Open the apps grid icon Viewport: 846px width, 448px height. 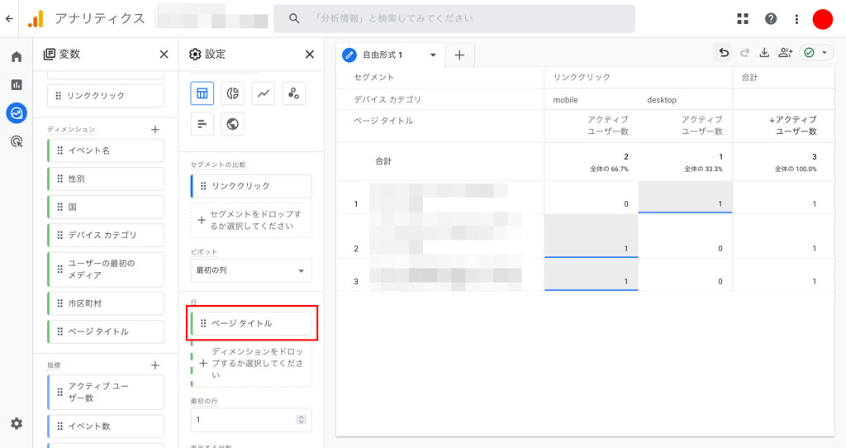coord(743,19)
